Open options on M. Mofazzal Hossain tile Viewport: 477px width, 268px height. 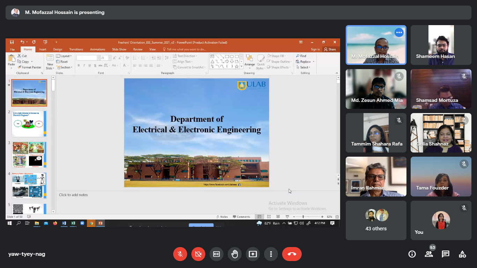pyautogui.click(x=399, y=32)
